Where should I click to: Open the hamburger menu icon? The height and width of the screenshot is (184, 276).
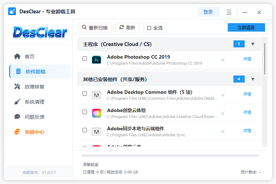(x=229, y=12)
